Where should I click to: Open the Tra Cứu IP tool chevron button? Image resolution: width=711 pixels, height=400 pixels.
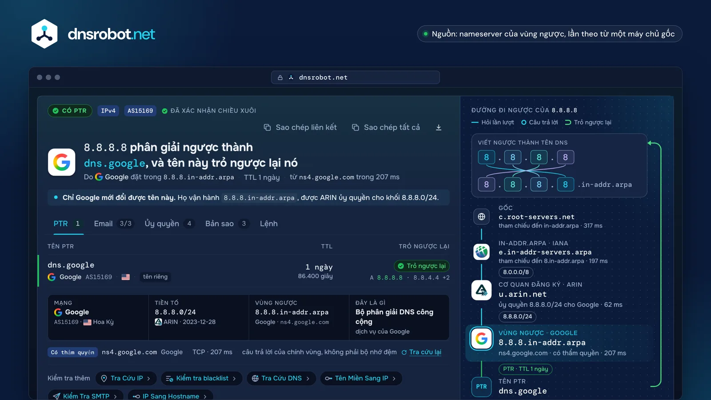pos(126,378)
